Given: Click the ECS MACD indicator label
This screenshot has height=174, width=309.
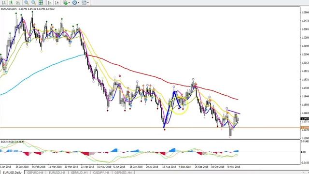Looking at the screenshot, I should point(13,142).
